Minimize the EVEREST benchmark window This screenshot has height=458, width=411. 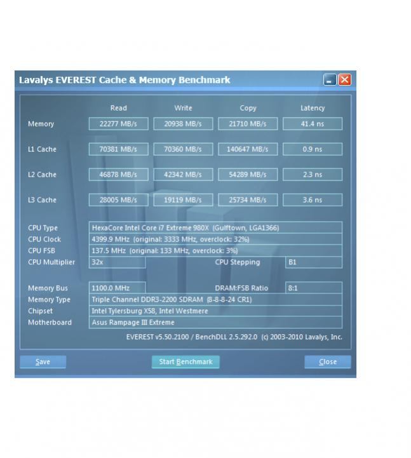[330, 79]
